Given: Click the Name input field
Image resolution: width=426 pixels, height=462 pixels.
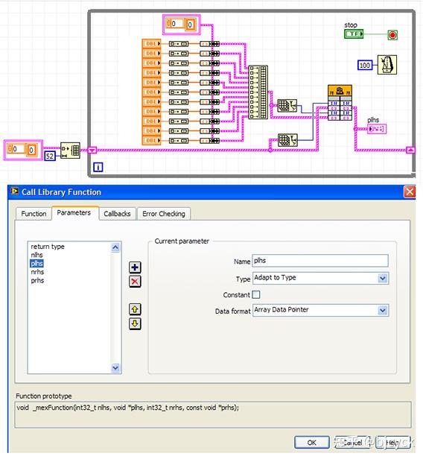Looking at the screenshot, I should (320, 261).
